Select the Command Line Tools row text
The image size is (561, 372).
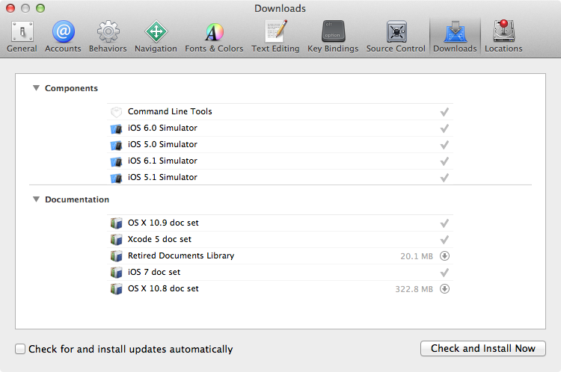[x=170, y=111]
